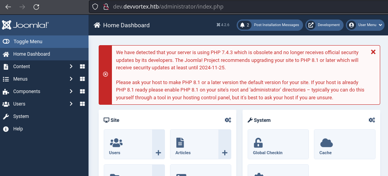Viewport: 388px width, 176px height.
Task: Click the address bar URL field
Action: point(238,7)
